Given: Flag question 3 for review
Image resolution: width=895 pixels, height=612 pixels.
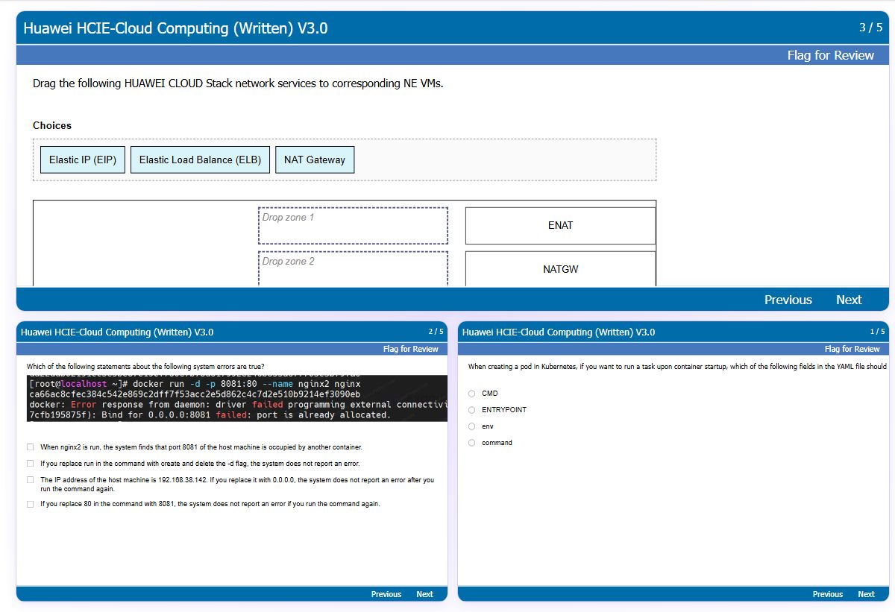Looking at the screenshot, I should click(x=830, y=55).
